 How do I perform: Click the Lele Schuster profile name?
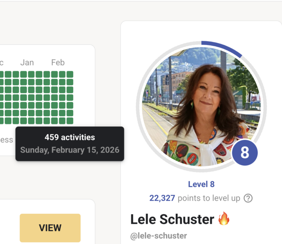[172, 219]
